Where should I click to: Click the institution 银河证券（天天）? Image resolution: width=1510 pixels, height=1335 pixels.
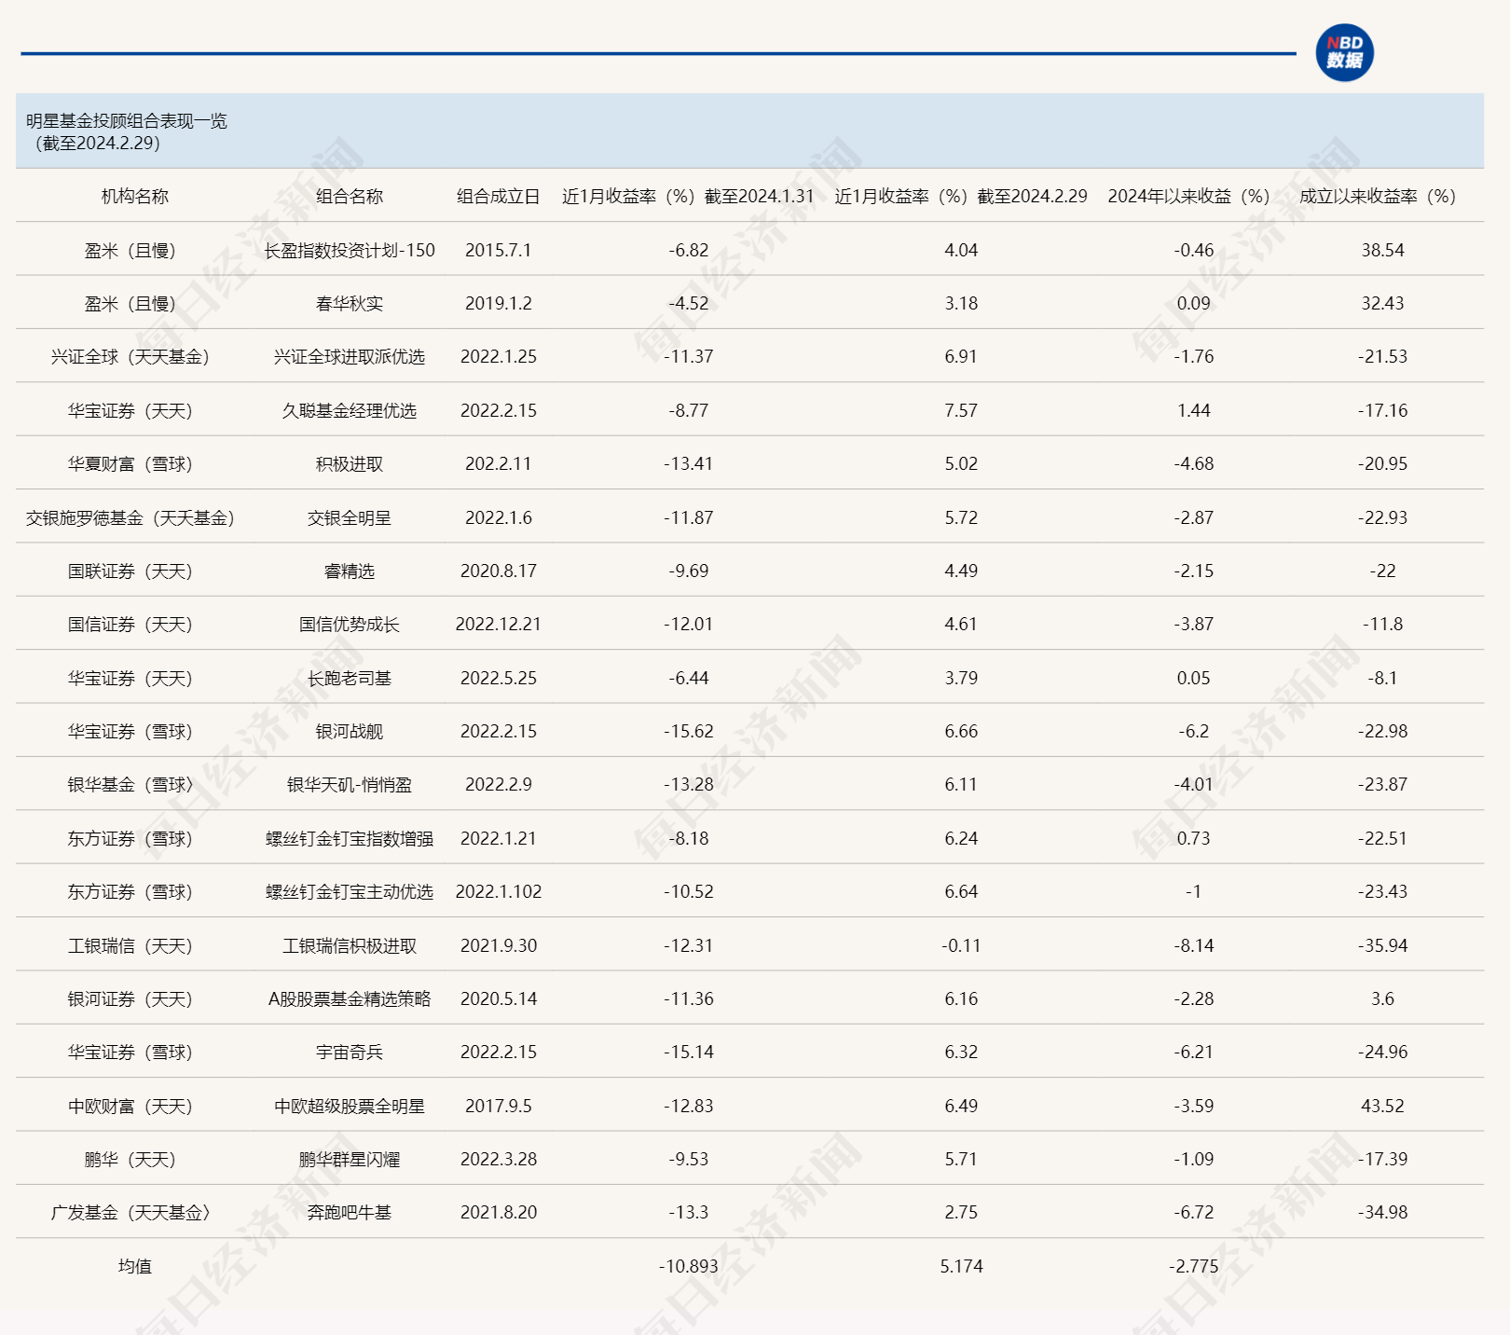pyautogui.click(x=130, y=999)
